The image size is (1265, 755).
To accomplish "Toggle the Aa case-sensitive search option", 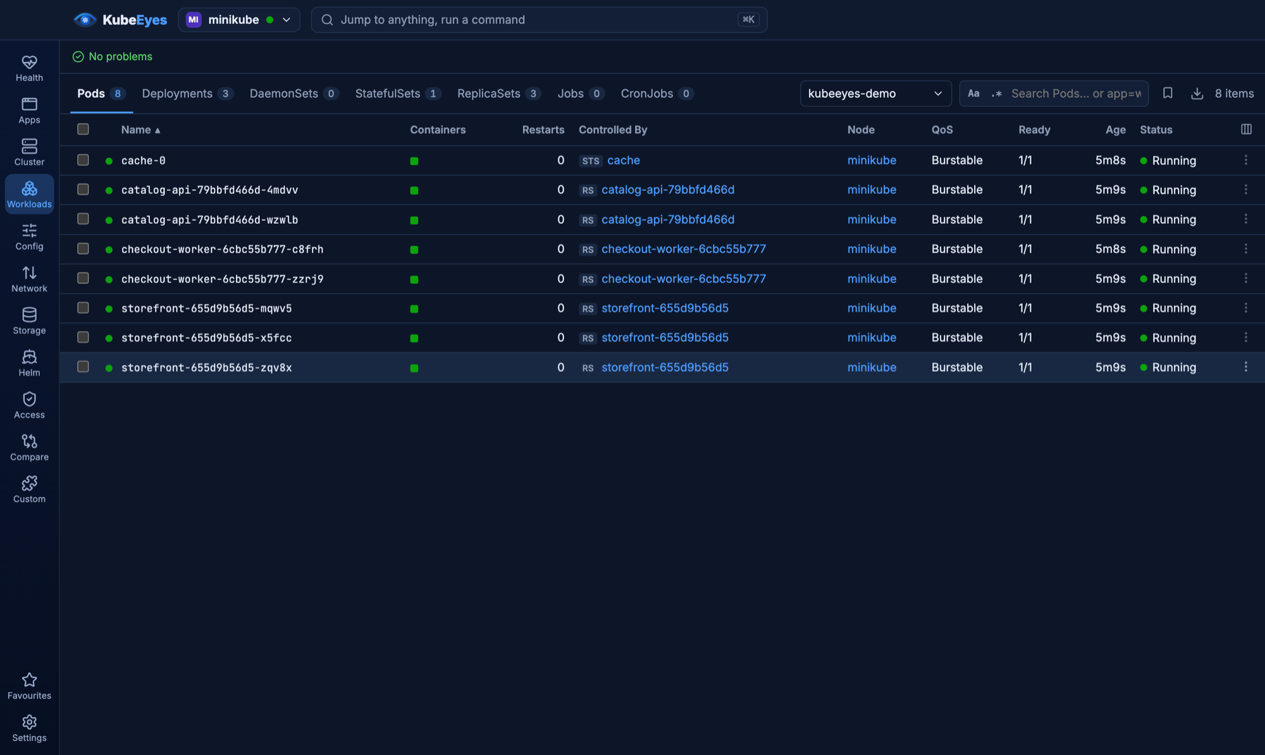I will pyautogui.click(x=973, y=94).
